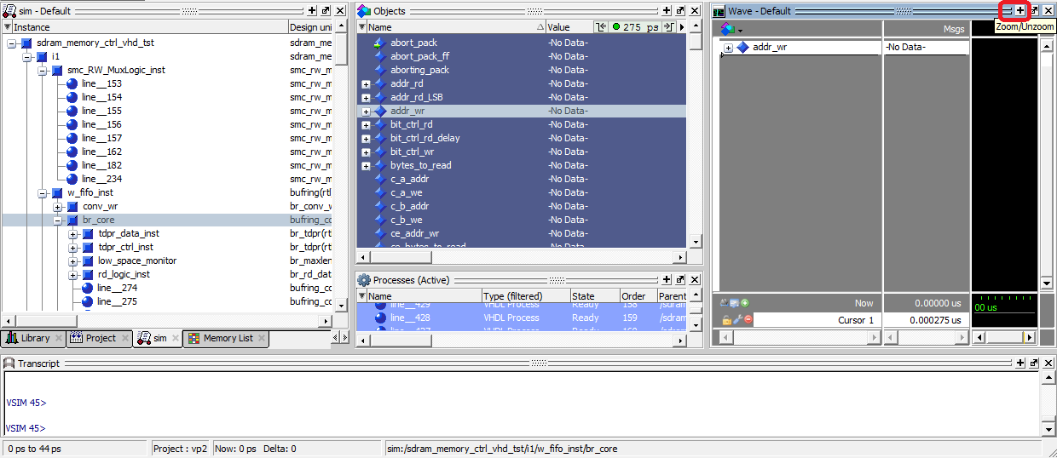
Task: Jump to next event in Objects header
Action: click(669, 27)
